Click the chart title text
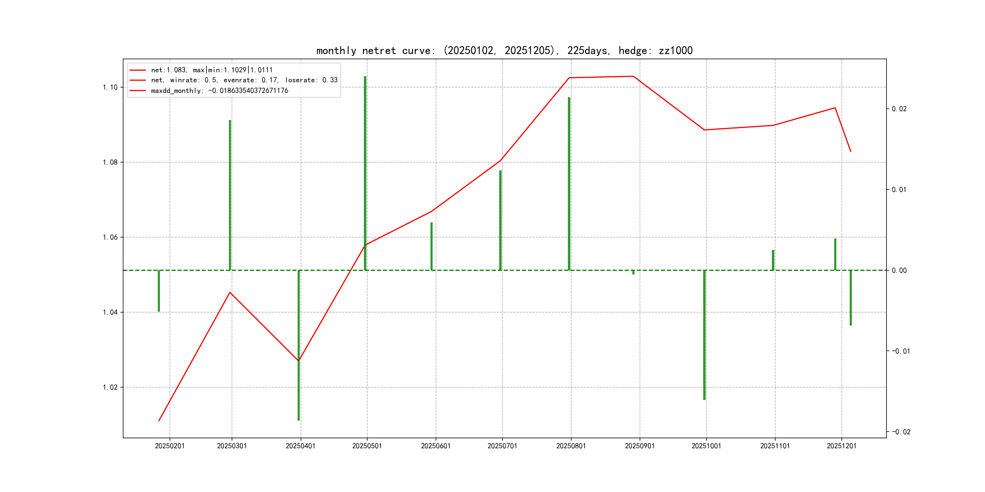The width and height of the screenshot is (985, 492). point(504,50)
